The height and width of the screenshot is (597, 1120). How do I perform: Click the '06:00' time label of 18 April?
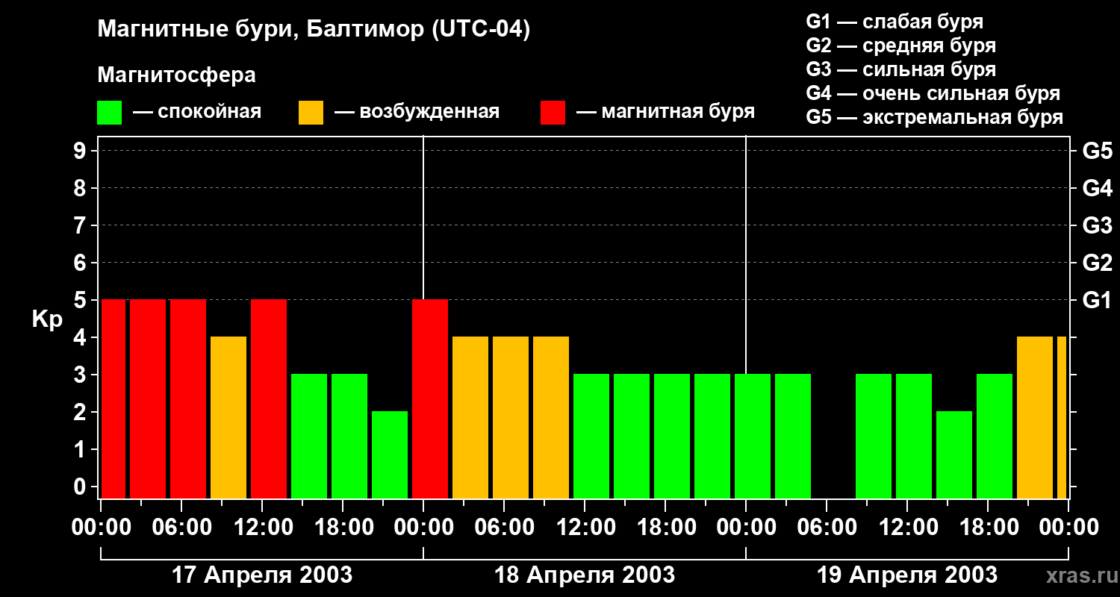pos(504,528)
